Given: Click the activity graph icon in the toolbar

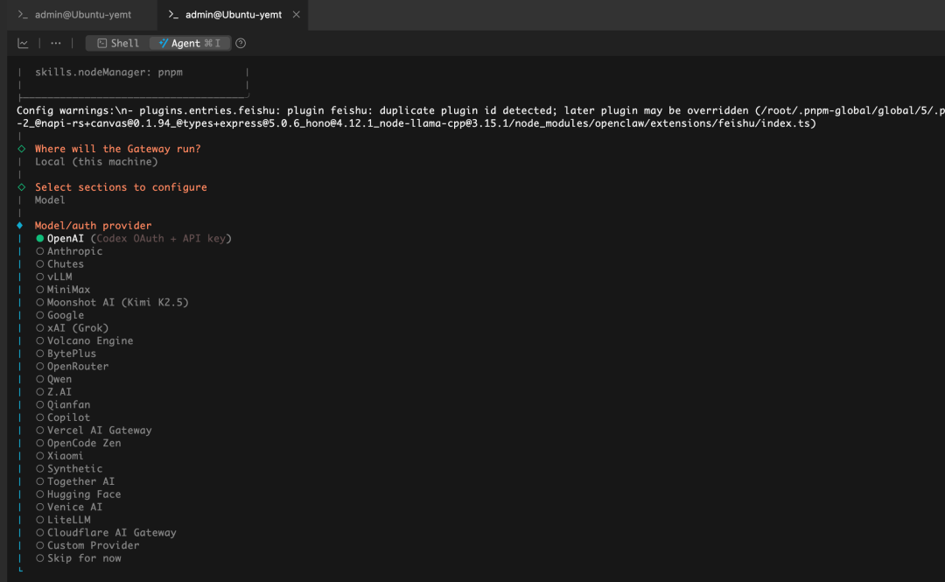Looking at the screenshot, I should click(22, 42).
